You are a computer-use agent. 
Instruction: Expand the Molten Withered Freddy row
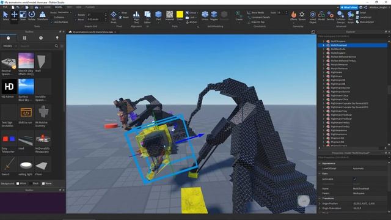[x=324, y=61]
